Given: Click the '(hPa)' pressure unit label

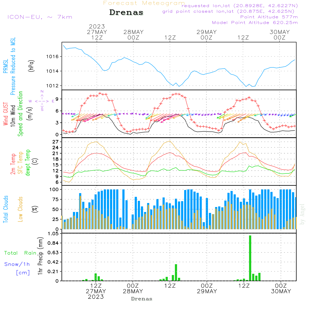Looking at the screenshot, I should click(31, 66).
